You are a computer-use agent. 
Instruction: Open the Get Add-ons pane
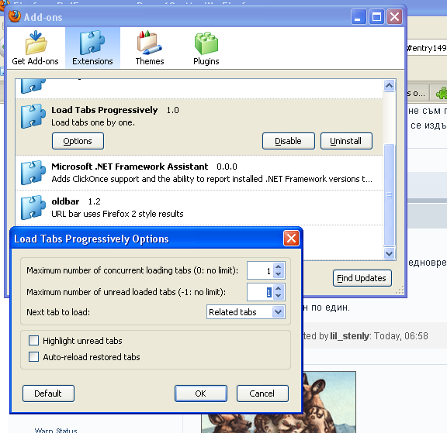coord(36,48)
